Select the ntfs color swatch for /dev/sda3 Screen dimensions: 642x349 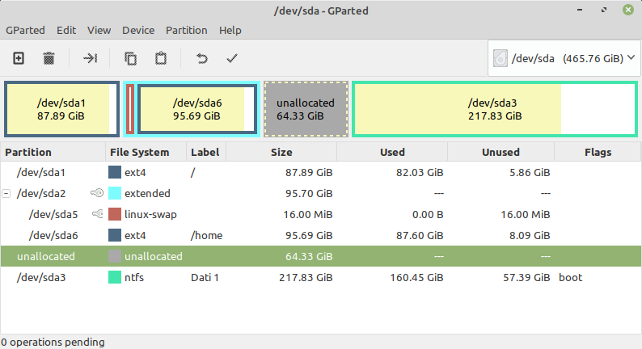[x=115, y=277]
